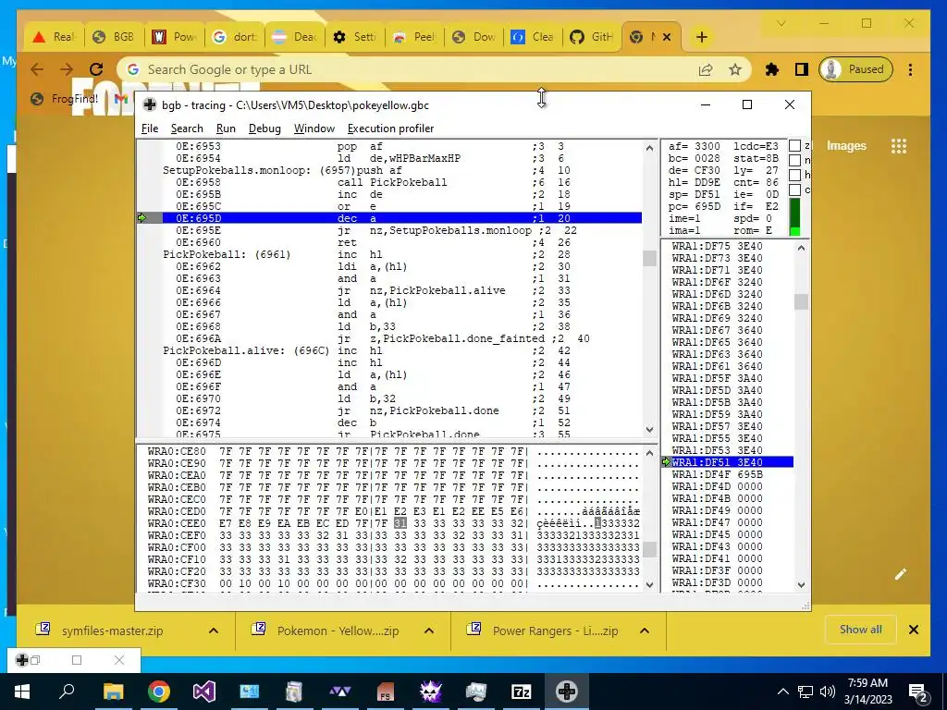
Task: Toggle the z flag checkbox
Action: [794, 145]
